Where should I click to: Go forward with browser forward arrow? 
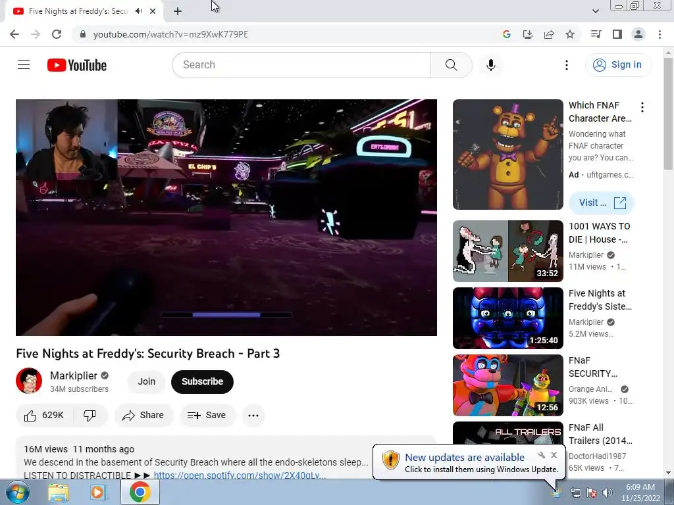pos(36,34)
